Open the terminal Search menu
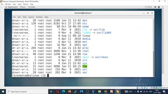The width and height of the screenshot is (168, 94). pos(31,17)
